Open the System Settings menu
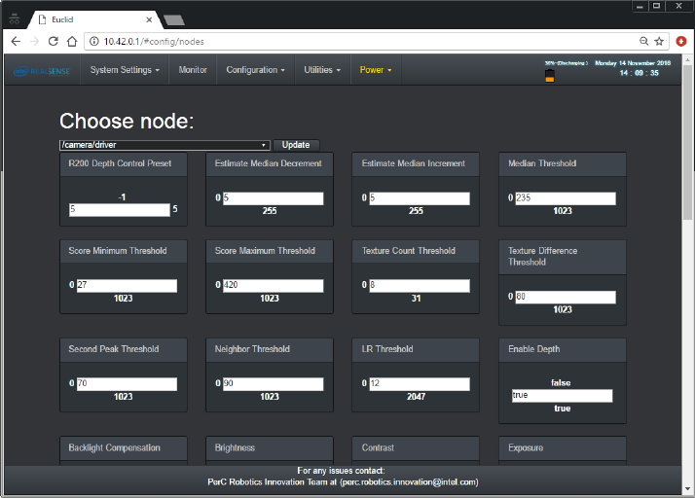The width and height of the screenshot is (695, 498). pyautogui.click(x=125, y=70)
